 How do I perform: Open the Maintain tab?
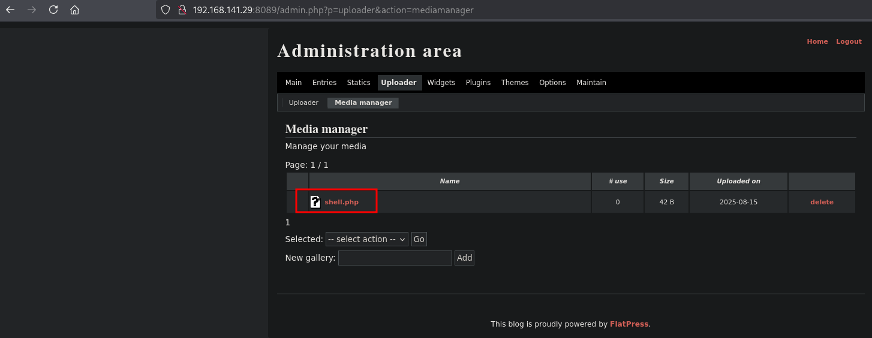(x=591, y=83)
